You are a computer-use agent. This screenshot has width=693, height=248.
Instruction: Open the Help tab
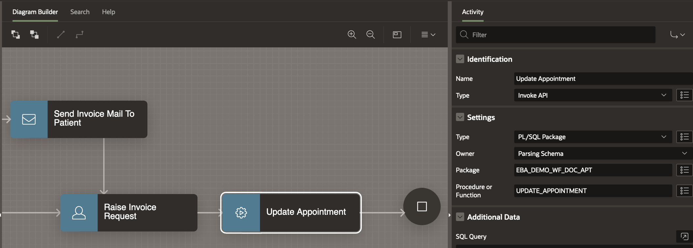click(x=109, y=12)
